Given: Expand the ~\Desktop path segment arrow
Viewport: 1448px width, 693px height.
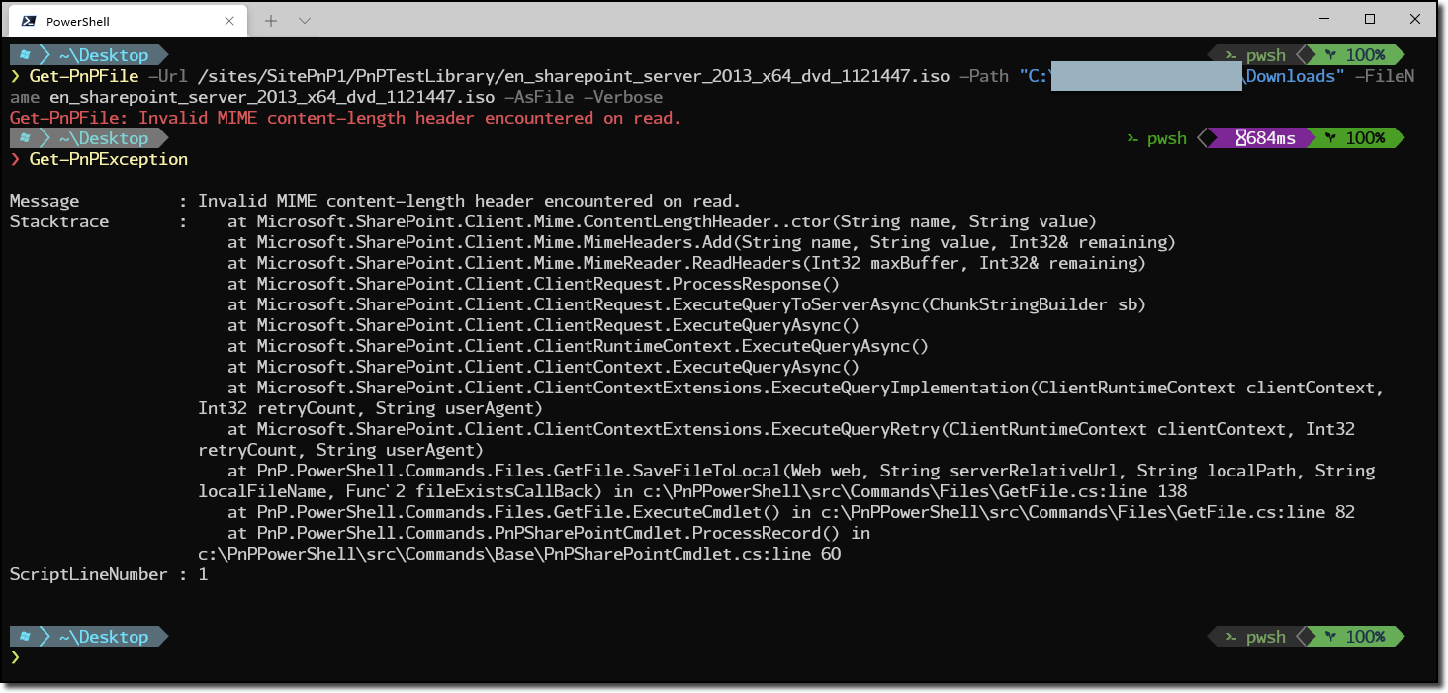Looking at the screenshot, I should pyautogui.click(x=44, y=54).
